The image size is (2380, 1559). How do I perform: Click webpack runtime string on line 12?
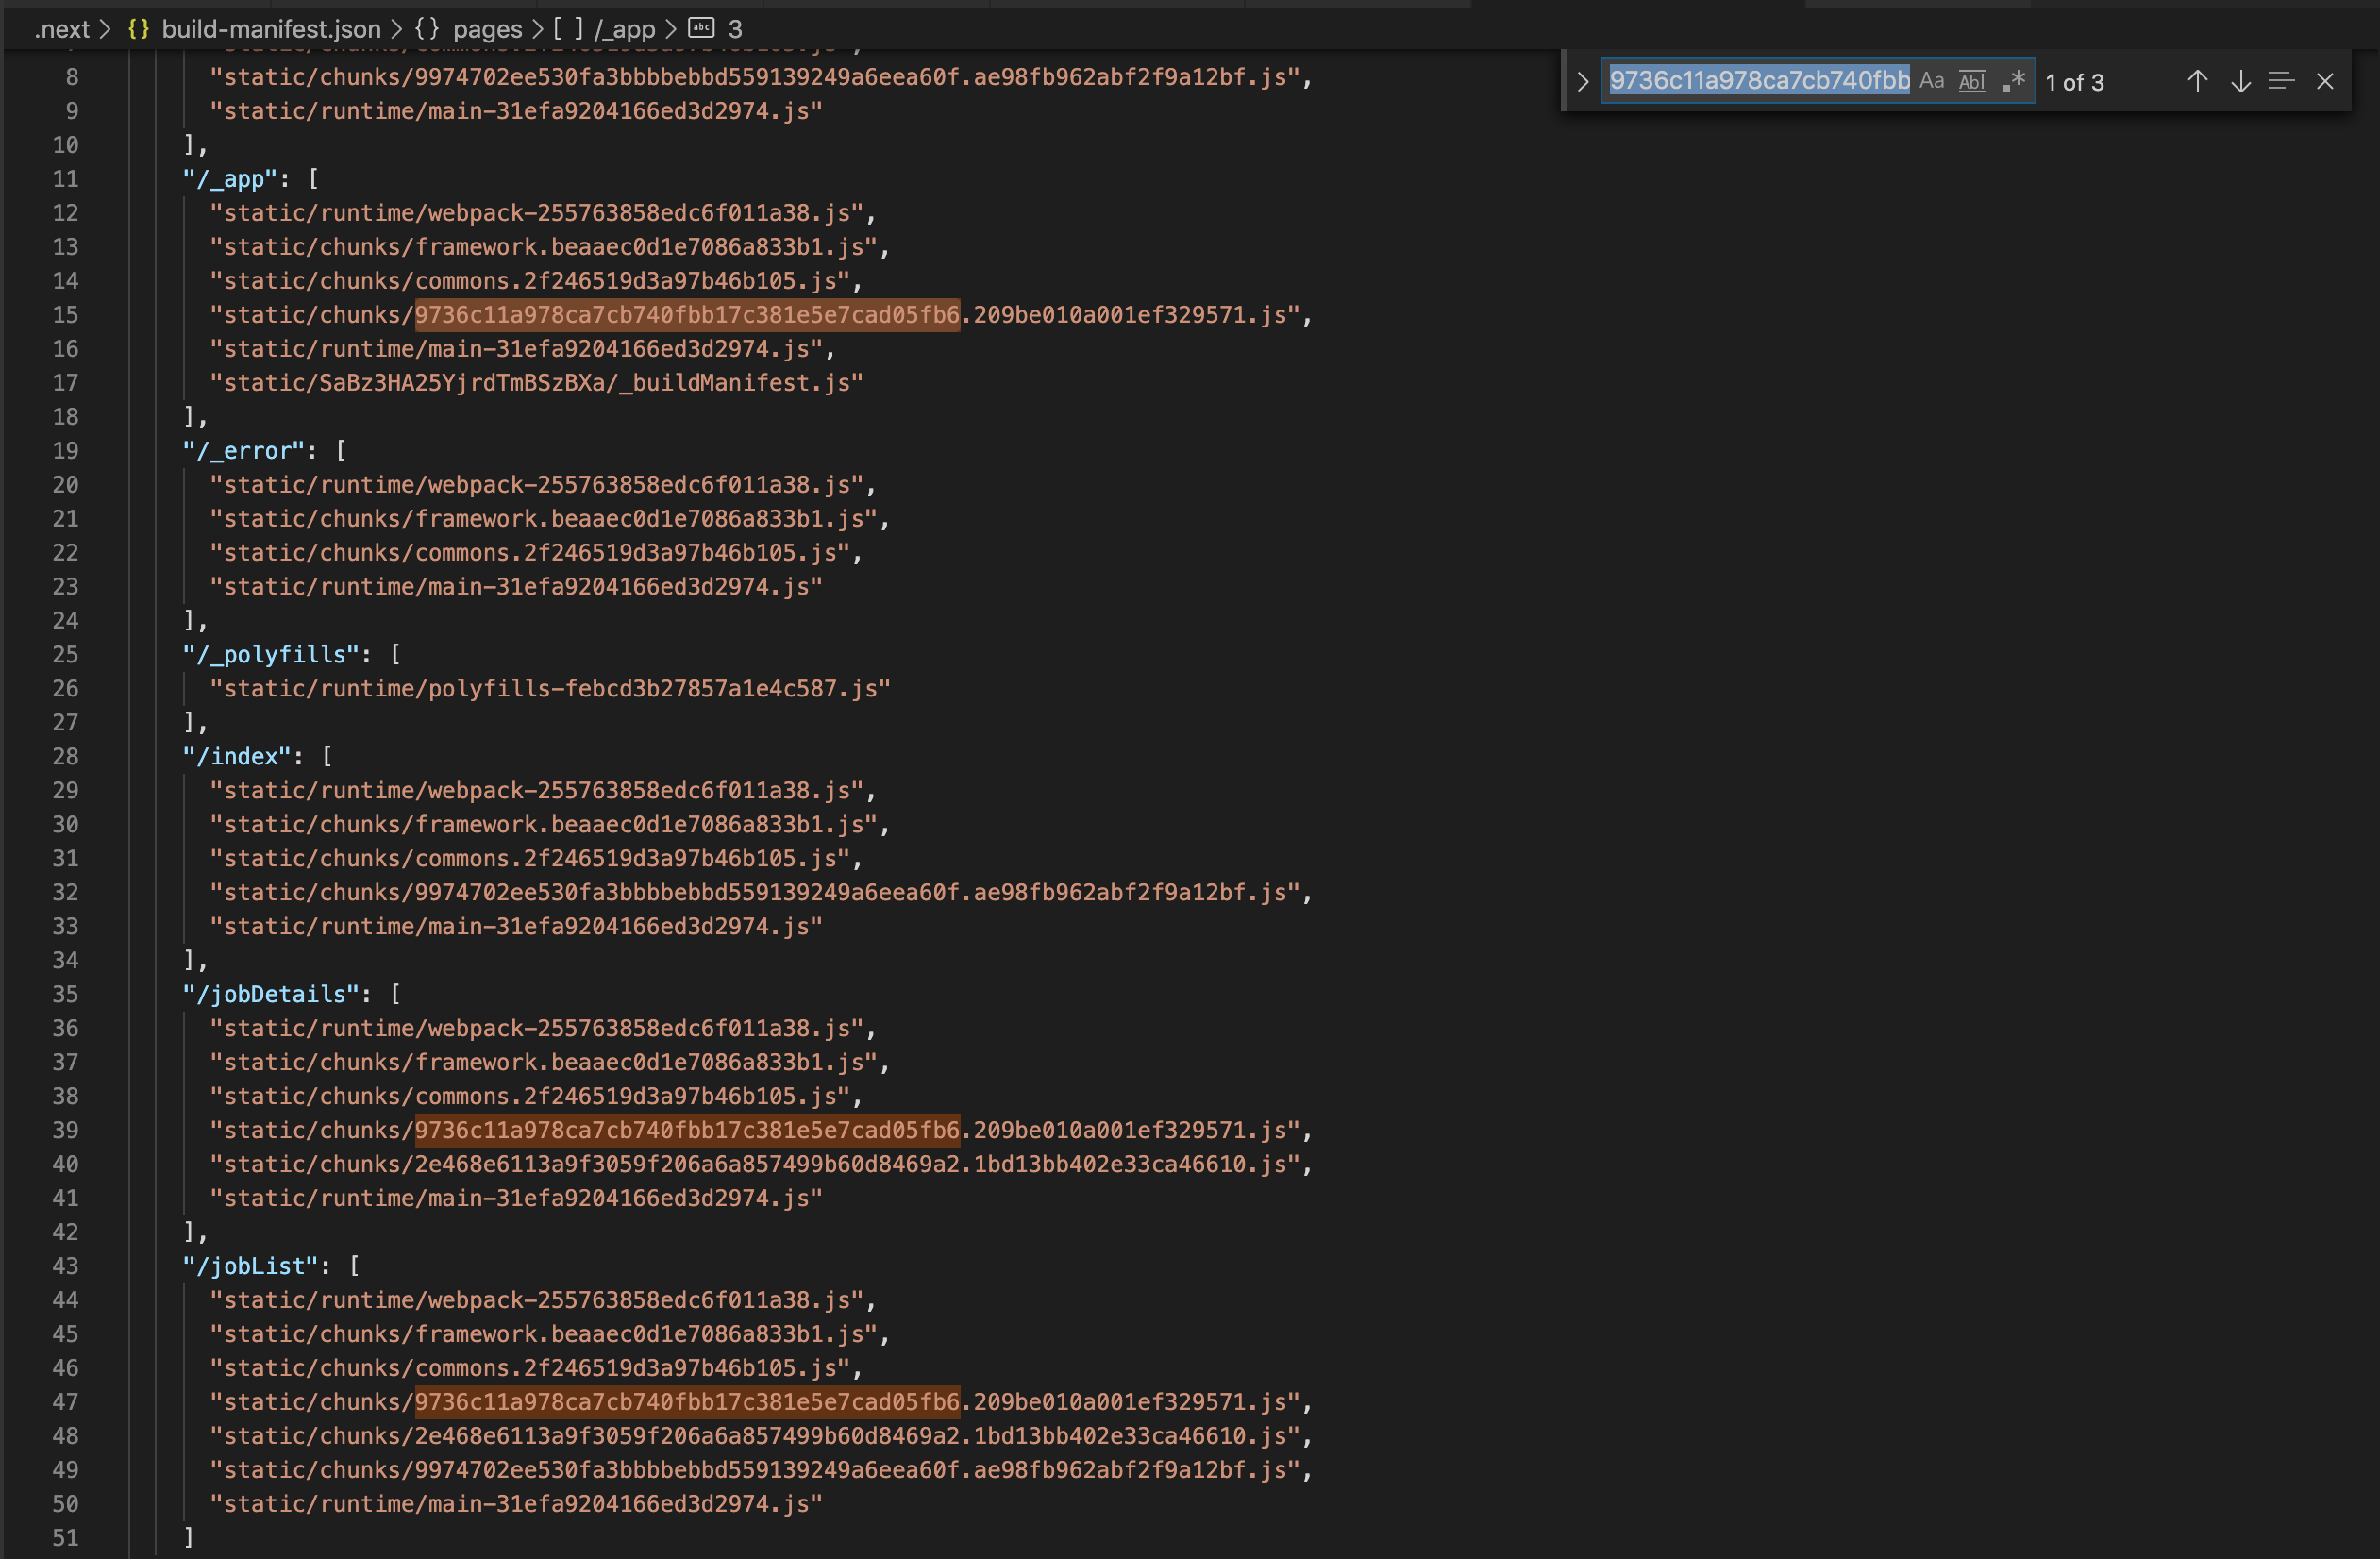(536, 213)
